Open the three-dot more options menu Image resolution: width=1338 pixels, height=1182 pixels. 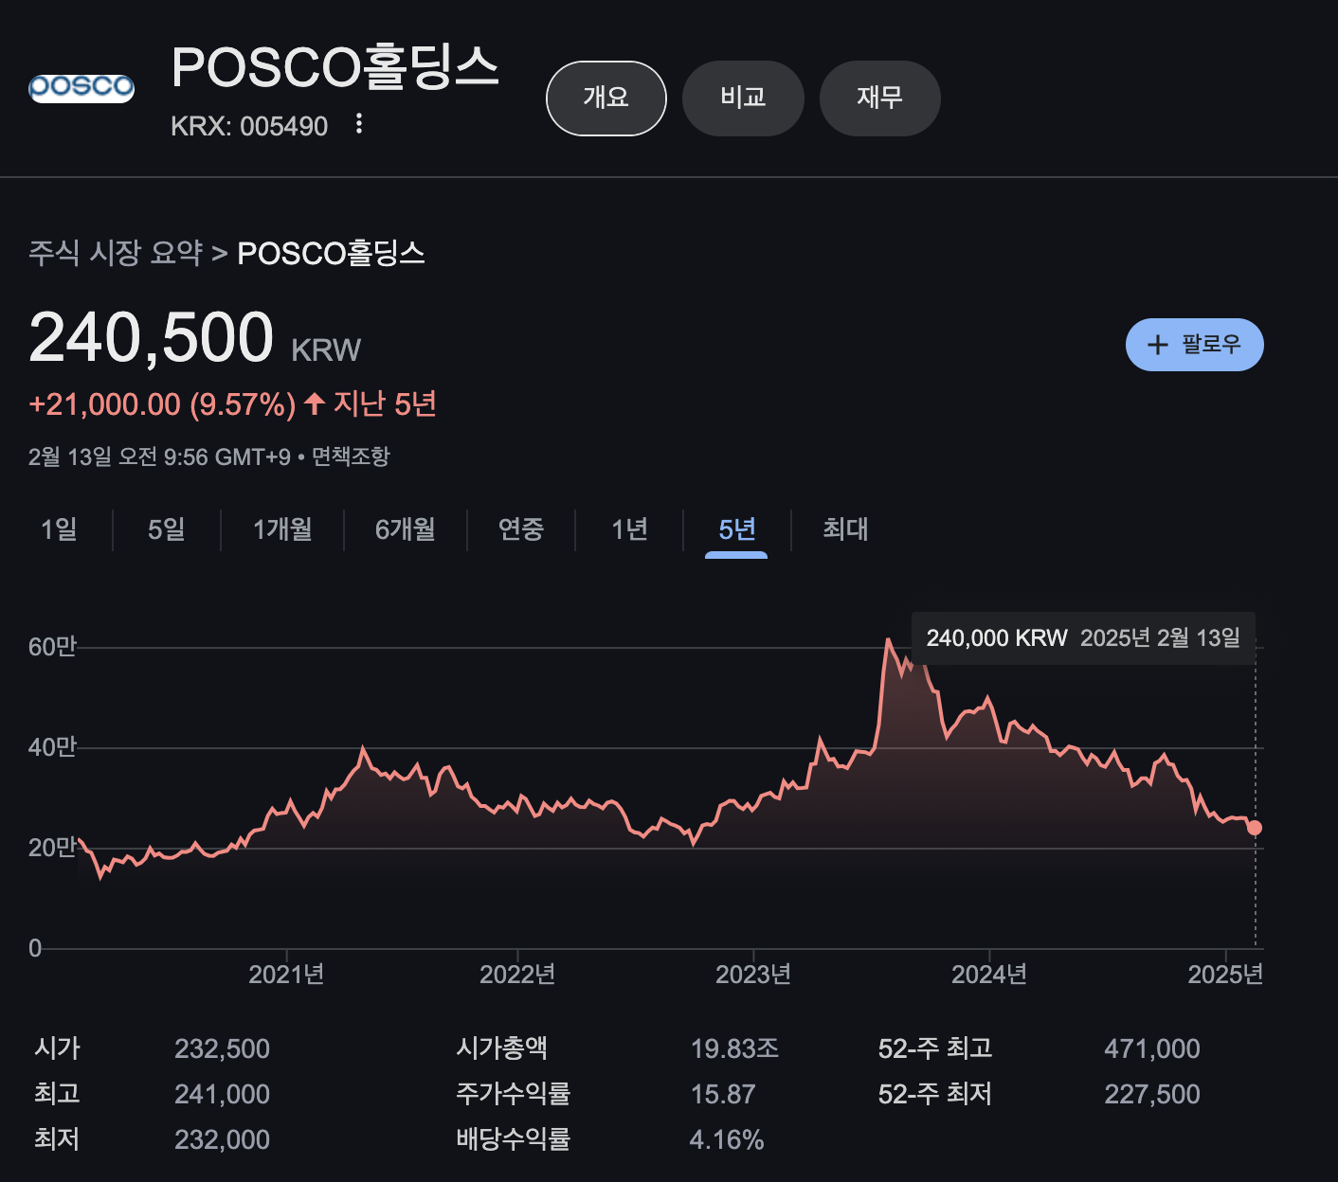[x=359, y=124]
